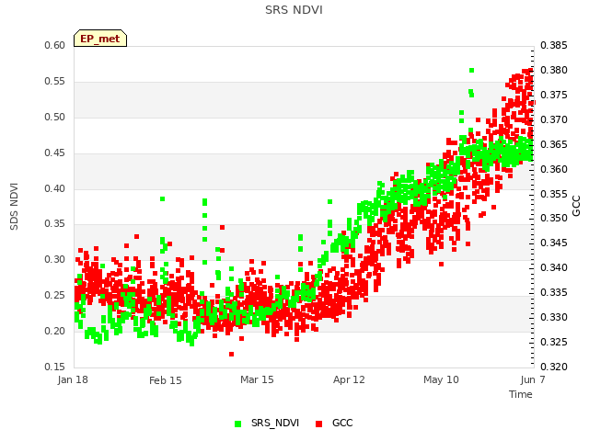This screenshot has width=589, height=441.
Task: Click the green SRS_NDVI legend swatch
Action: tap(237, 424)
